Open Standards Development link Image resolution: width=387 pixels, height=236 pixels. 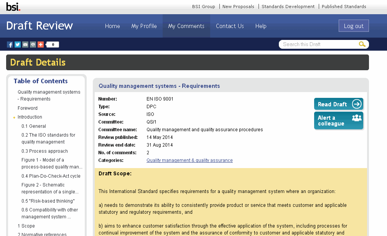pyautogui.click(x=288, y=7)
